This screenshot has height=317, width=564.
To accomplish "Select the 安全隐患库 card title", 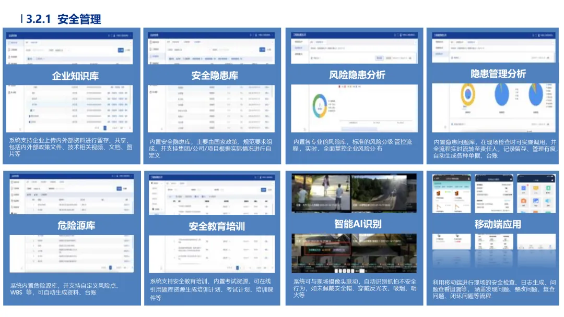I will coord(215,76).
